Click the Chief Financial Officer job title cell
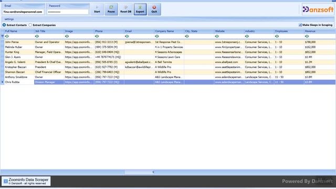Viewport: 336px width, 189px height. click(49, 72)
